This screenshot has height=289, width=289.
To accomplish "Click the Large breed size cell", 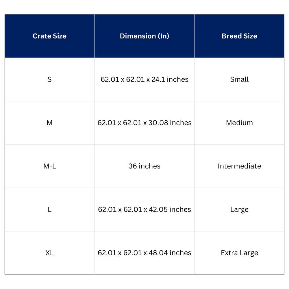I will point(239,210).
